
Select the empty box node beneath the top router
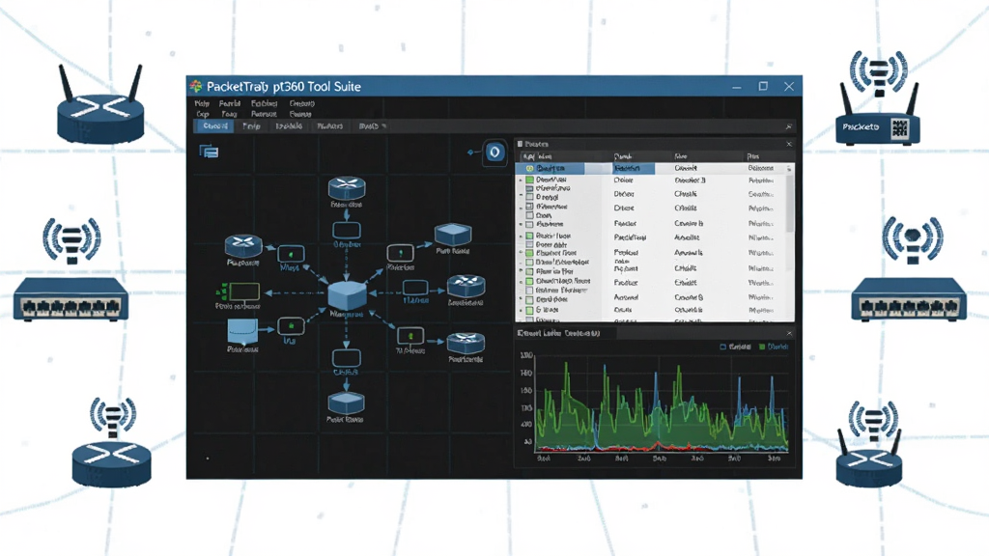click(x=347, y=230)
